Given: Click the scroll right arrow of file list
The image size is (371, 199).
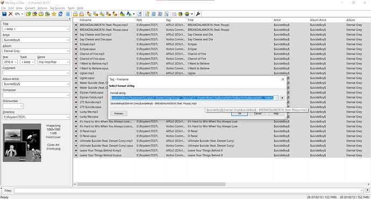Looking at the screenshot, I should tap(368, 184).
